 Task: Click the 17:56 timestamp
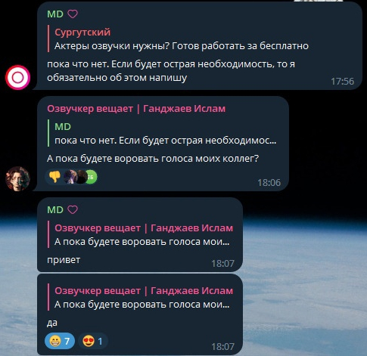pyautogui.click(x=342, y=82)
